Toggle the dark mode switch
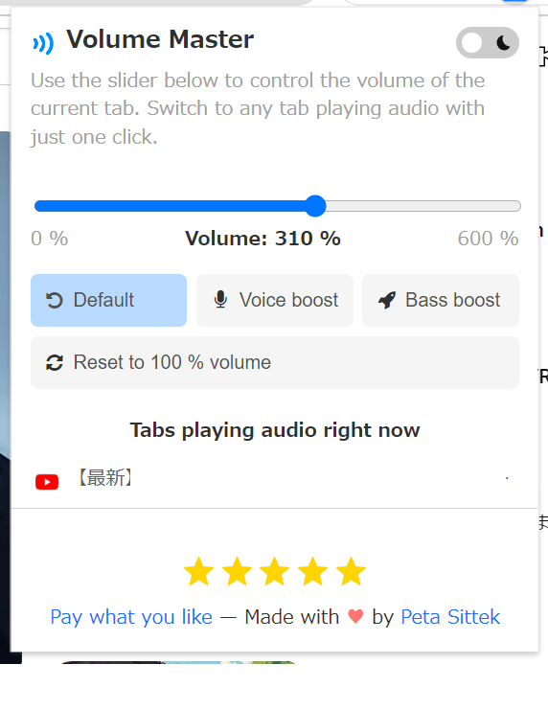 pos(488,43)
